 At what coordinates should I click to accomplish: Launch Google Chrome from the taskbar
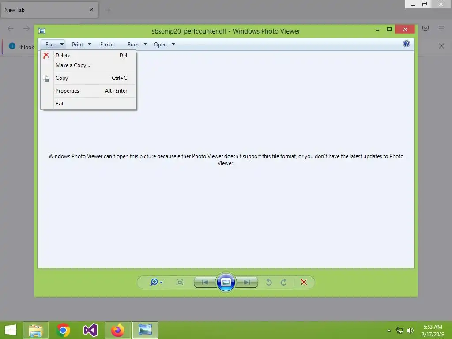[63, 330]
